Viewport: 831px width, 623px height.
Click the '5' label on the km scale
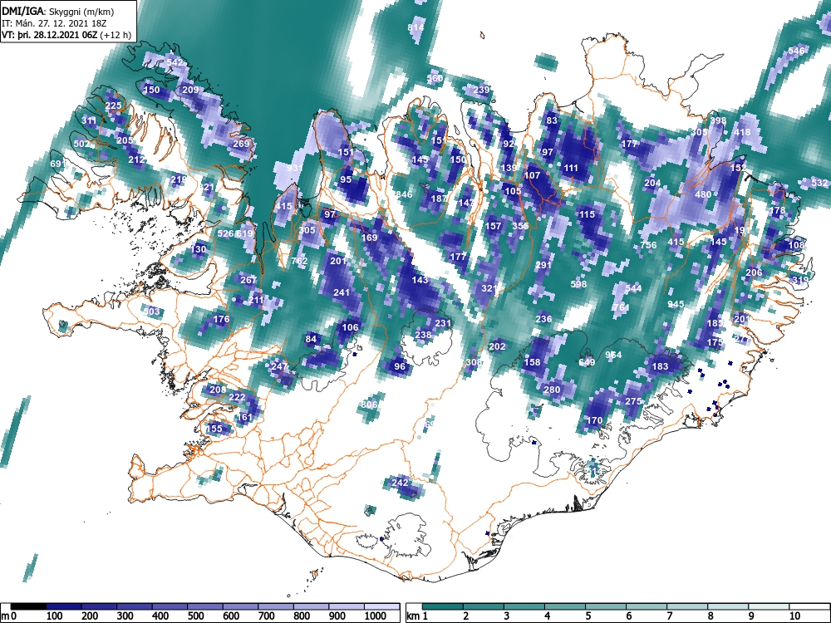[588, 616]
